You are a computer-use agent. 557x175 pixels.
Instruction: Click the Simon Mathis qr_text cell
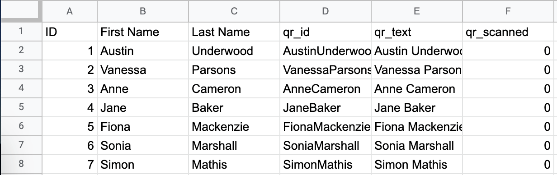(417, 165)
